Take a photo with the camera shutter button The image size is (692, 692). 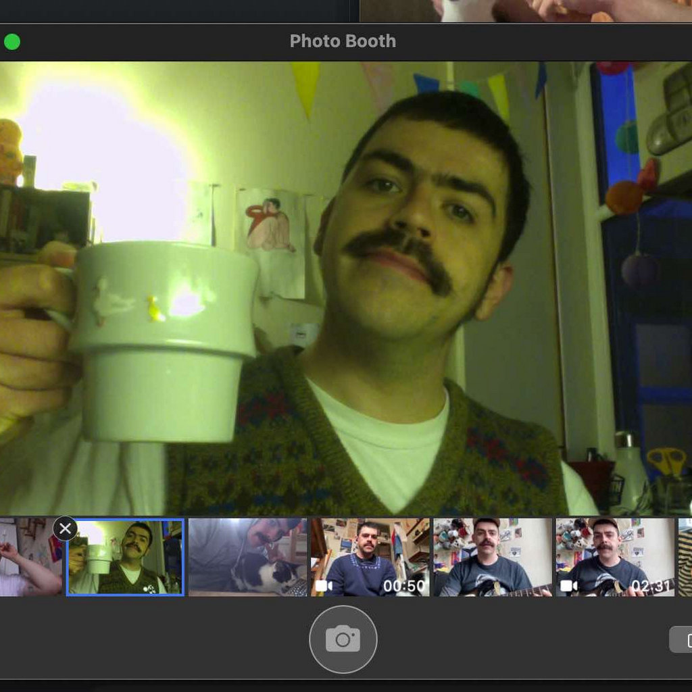pyautogui.click(x=343, y=639)
